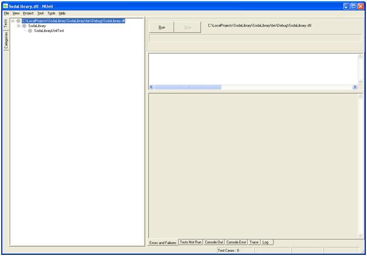
Task: Close the NUnit window
Action: (361, 6)
